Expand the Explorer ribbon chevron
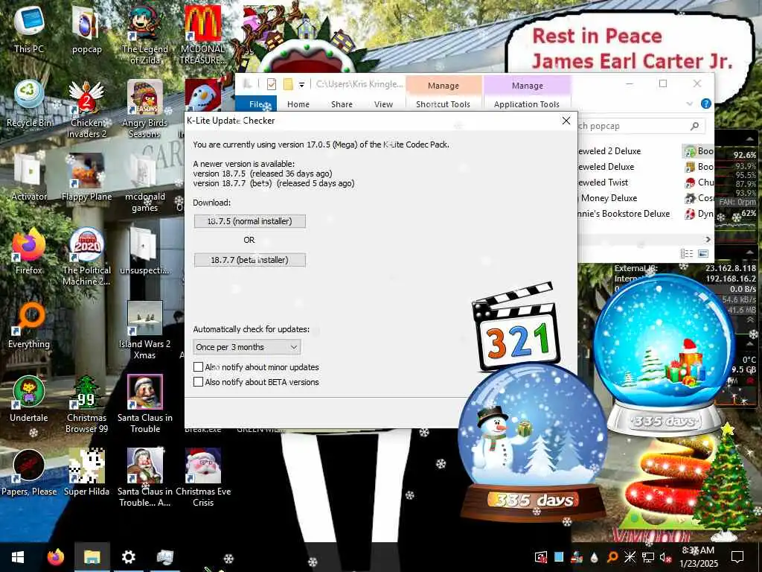 (x=690, y=104)
